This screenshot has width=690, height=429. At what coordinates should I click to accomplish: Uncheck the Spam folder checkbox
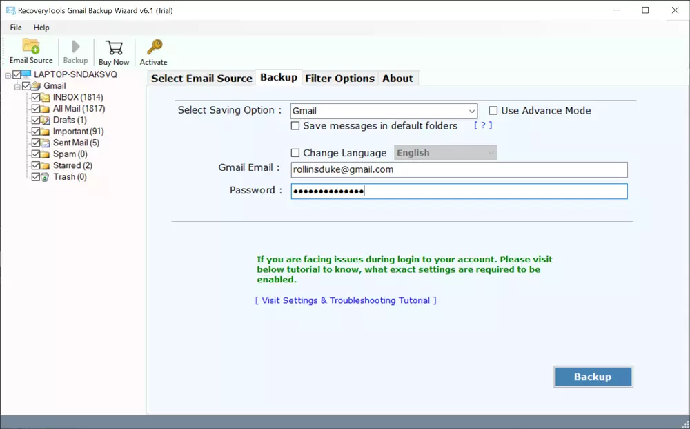point(36,154)
